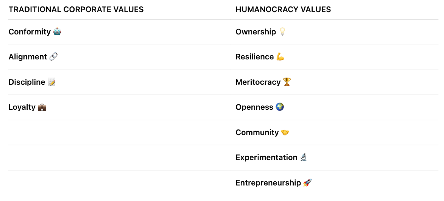This screenshot has width=444, height=201.
Task: Select the Experimentation cell text
Action: pos(266,157)
